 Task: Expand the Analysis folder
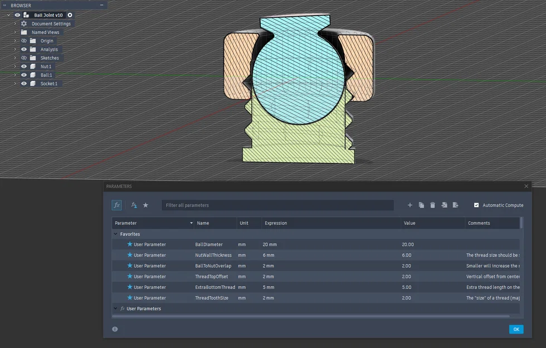point(15,49)
